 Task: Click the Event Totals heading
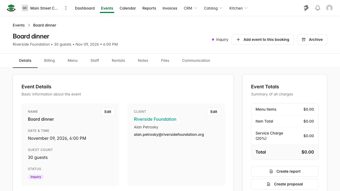click(265, 87)
